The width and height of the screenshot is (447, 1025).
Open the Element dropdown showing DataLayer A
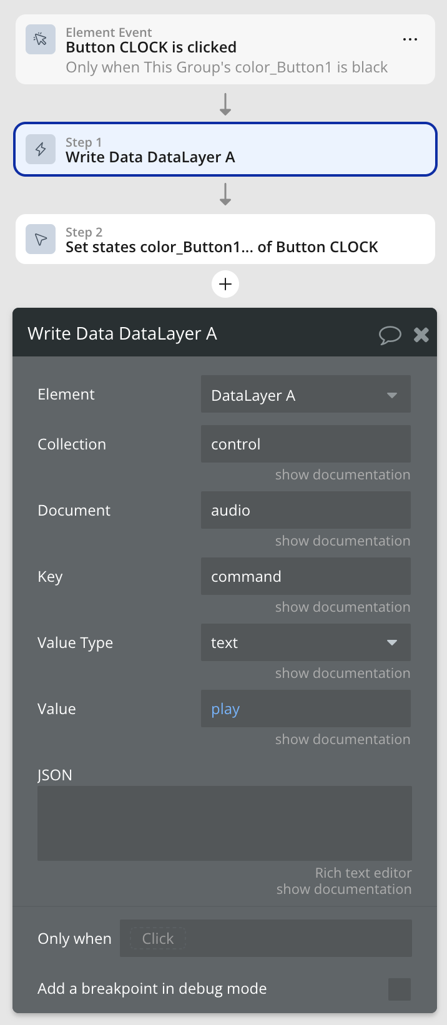click(x=305, y=395)
